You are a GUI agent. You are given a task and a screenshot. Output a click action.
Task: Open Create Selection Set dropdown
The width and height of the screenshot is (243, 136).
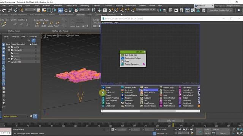[145, 10]
